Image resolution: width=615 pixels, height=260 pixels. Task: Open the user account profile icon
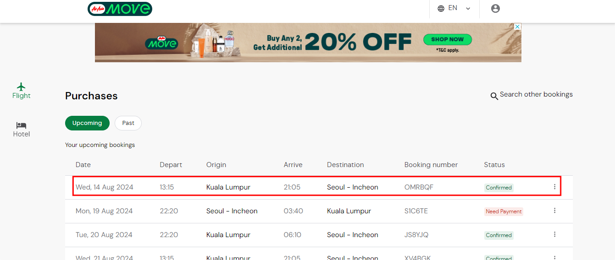(495, 8)
